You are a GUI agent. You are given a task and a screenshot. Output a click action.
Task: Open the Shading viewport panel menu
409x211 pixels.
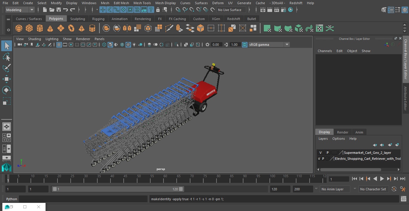point(34,39)
